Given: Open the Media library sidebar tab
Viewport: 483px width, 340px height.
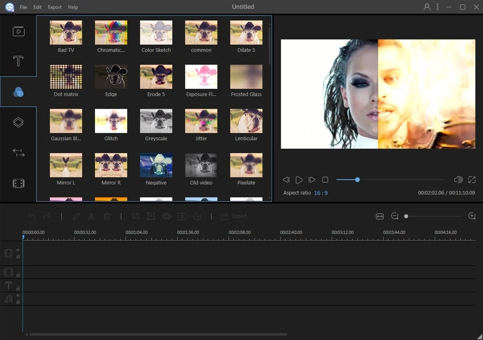Looking at the screenshot, I should pos(18,32).
